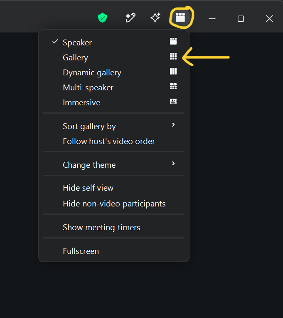Expand the Sort gallery by chevron arrow

tap(173, 125)
